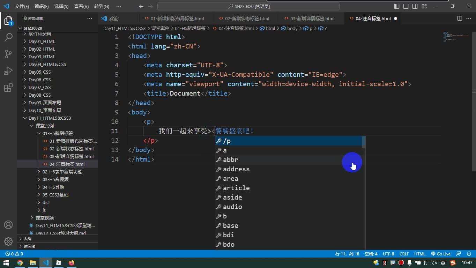Open the Manage gear menu
The width and height of the screenshot is (476, 268).
[8, 241]
